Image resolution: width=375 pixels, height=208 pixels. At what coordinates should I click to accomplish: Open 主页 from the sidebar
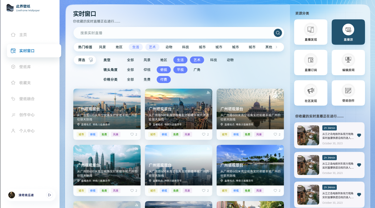click(x=23, y=35)
